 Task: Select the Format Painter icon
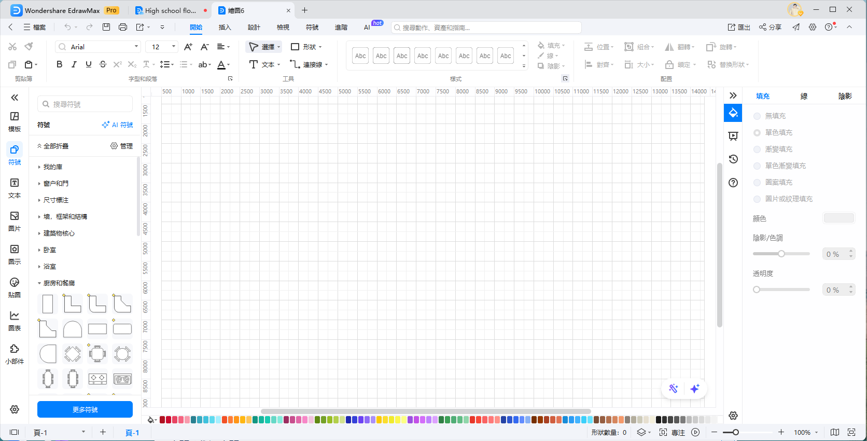point(29,47)
